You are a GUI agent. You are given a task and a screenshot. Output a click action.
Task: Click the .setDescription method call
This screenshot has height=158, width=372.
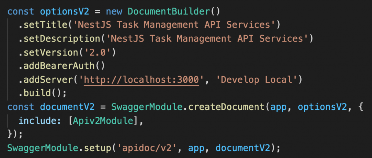coord(60,39)
